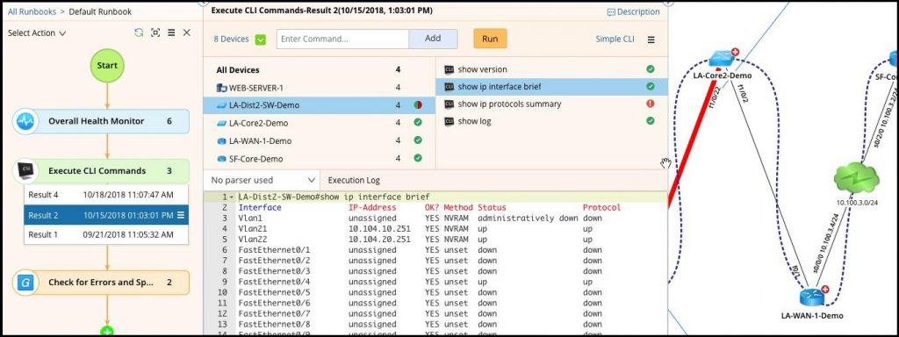The width and height of the screenshot is (899, 337).
Task: Click Execute CLI Commands monitor icon
Action: (x=25, y=171)
